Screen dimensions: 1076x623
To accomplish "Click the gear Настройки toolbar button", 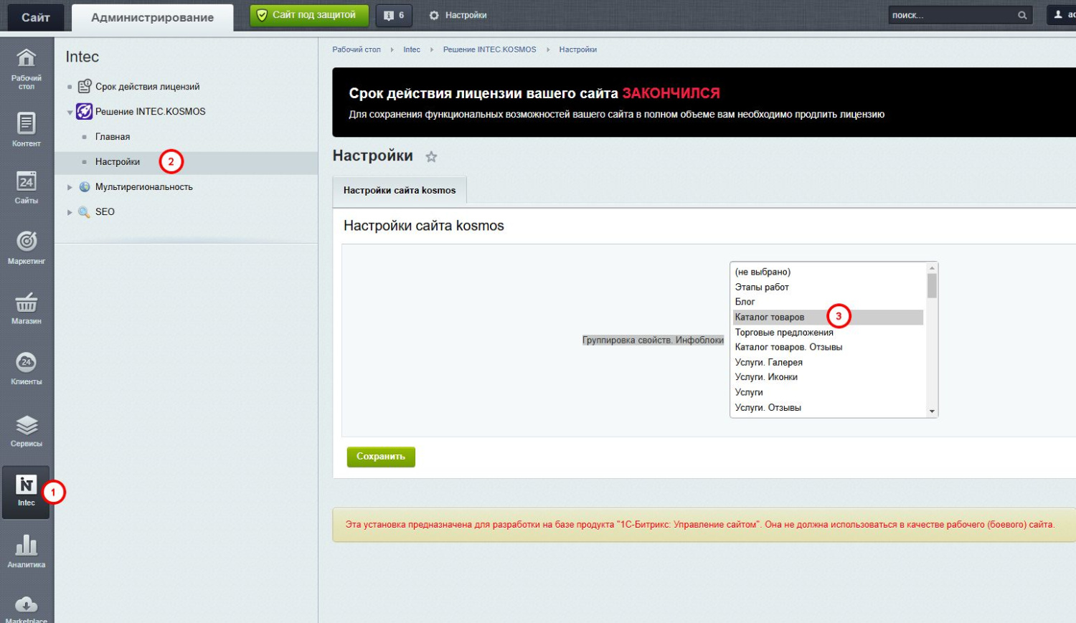I will coord(458,15).
